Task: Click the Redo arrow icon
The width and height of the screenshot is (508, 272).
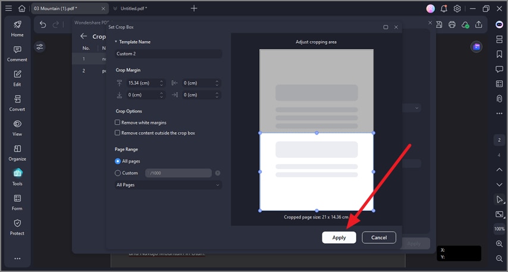Action: point(56,24)
